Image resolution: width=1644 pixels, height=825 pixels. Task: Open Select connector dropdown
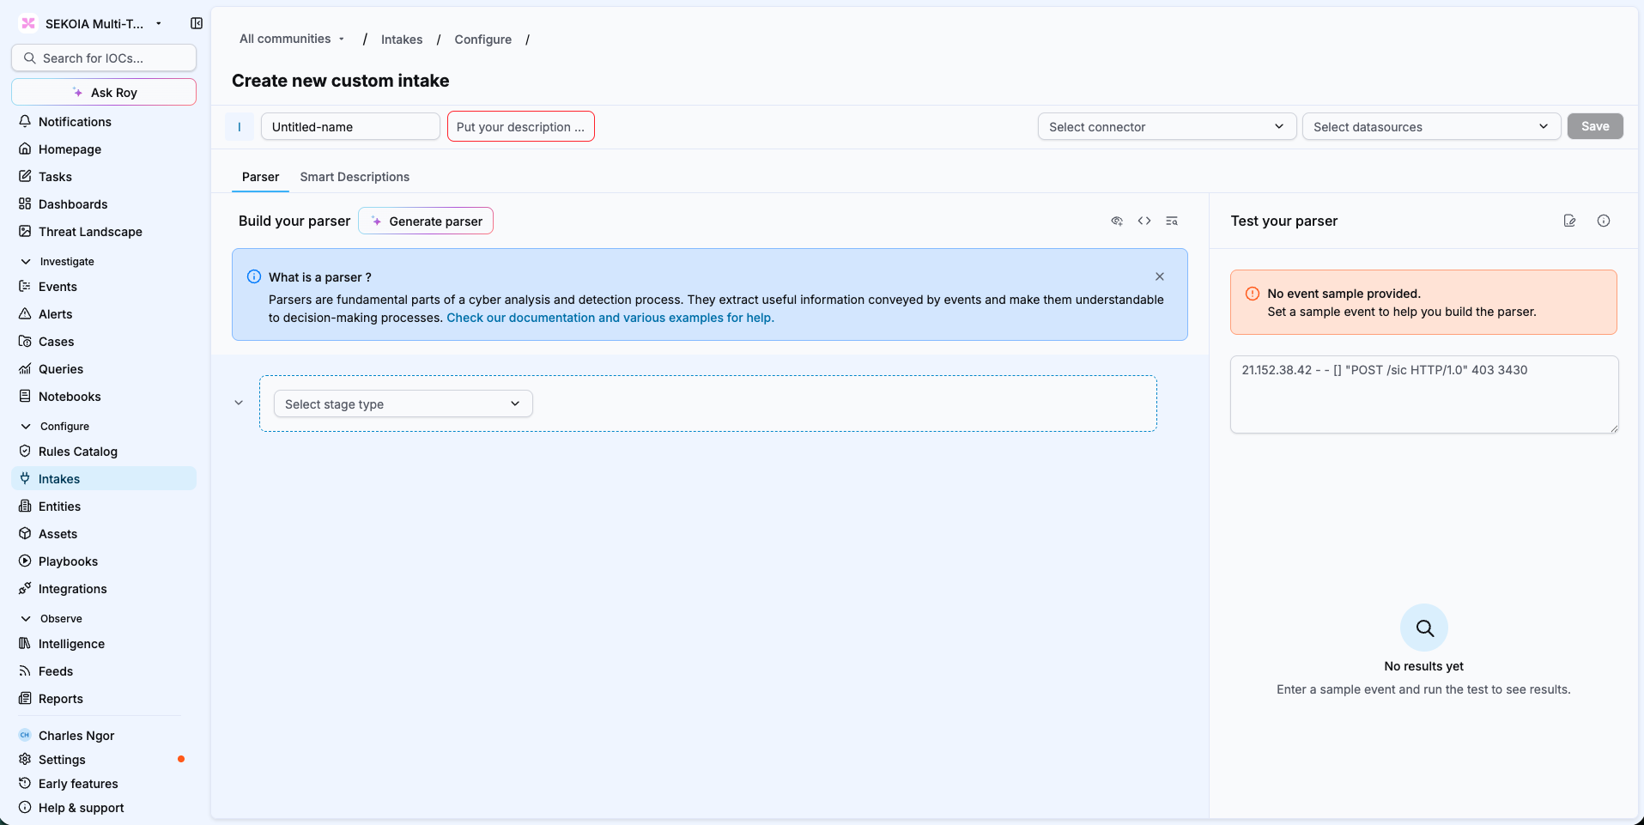[1167, 127]
